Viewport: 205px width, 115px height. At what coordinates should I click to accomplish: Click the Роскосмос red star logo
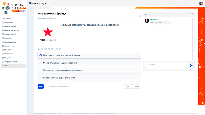[48, 32]
